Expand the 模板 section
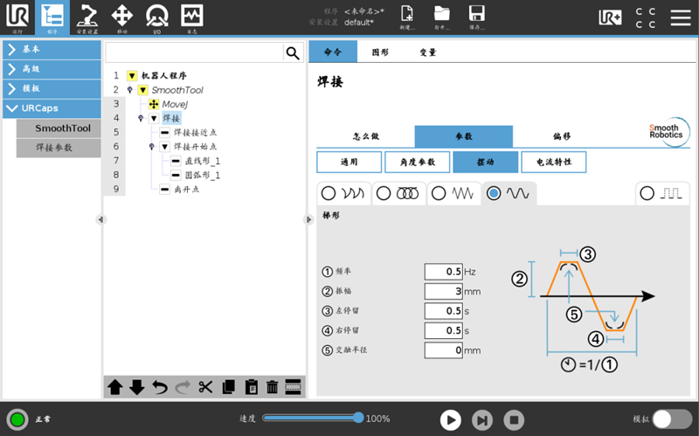The image size is (699, 436). pos(52,89)
